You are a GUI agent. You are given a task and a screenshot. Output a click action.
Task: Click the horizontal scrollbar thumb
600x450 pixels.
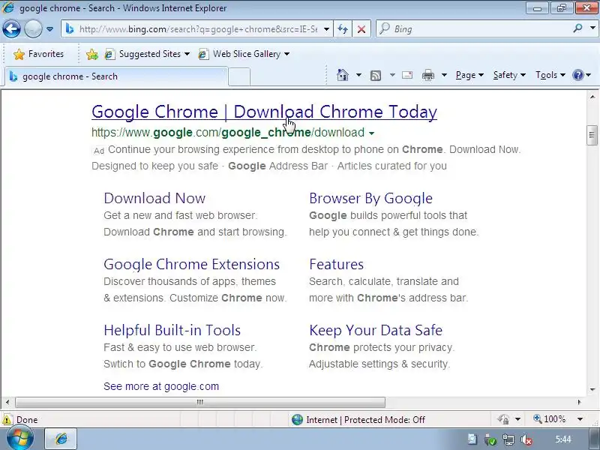pyautogui.click(x=200, y=402)
